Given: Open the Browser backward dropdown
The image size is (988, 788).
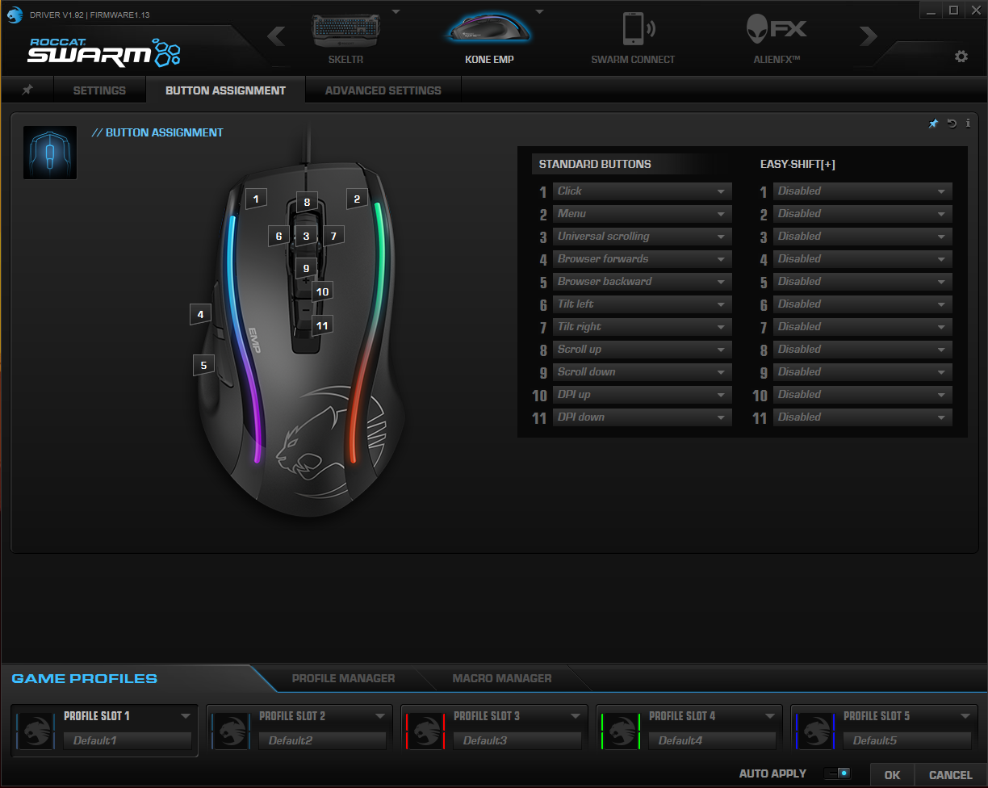Looking at the screenshot, I should (642, 282).
